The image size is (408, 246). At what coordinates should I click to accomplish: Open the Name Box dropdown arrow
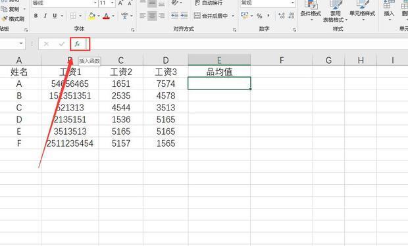[x=21, y=43]
